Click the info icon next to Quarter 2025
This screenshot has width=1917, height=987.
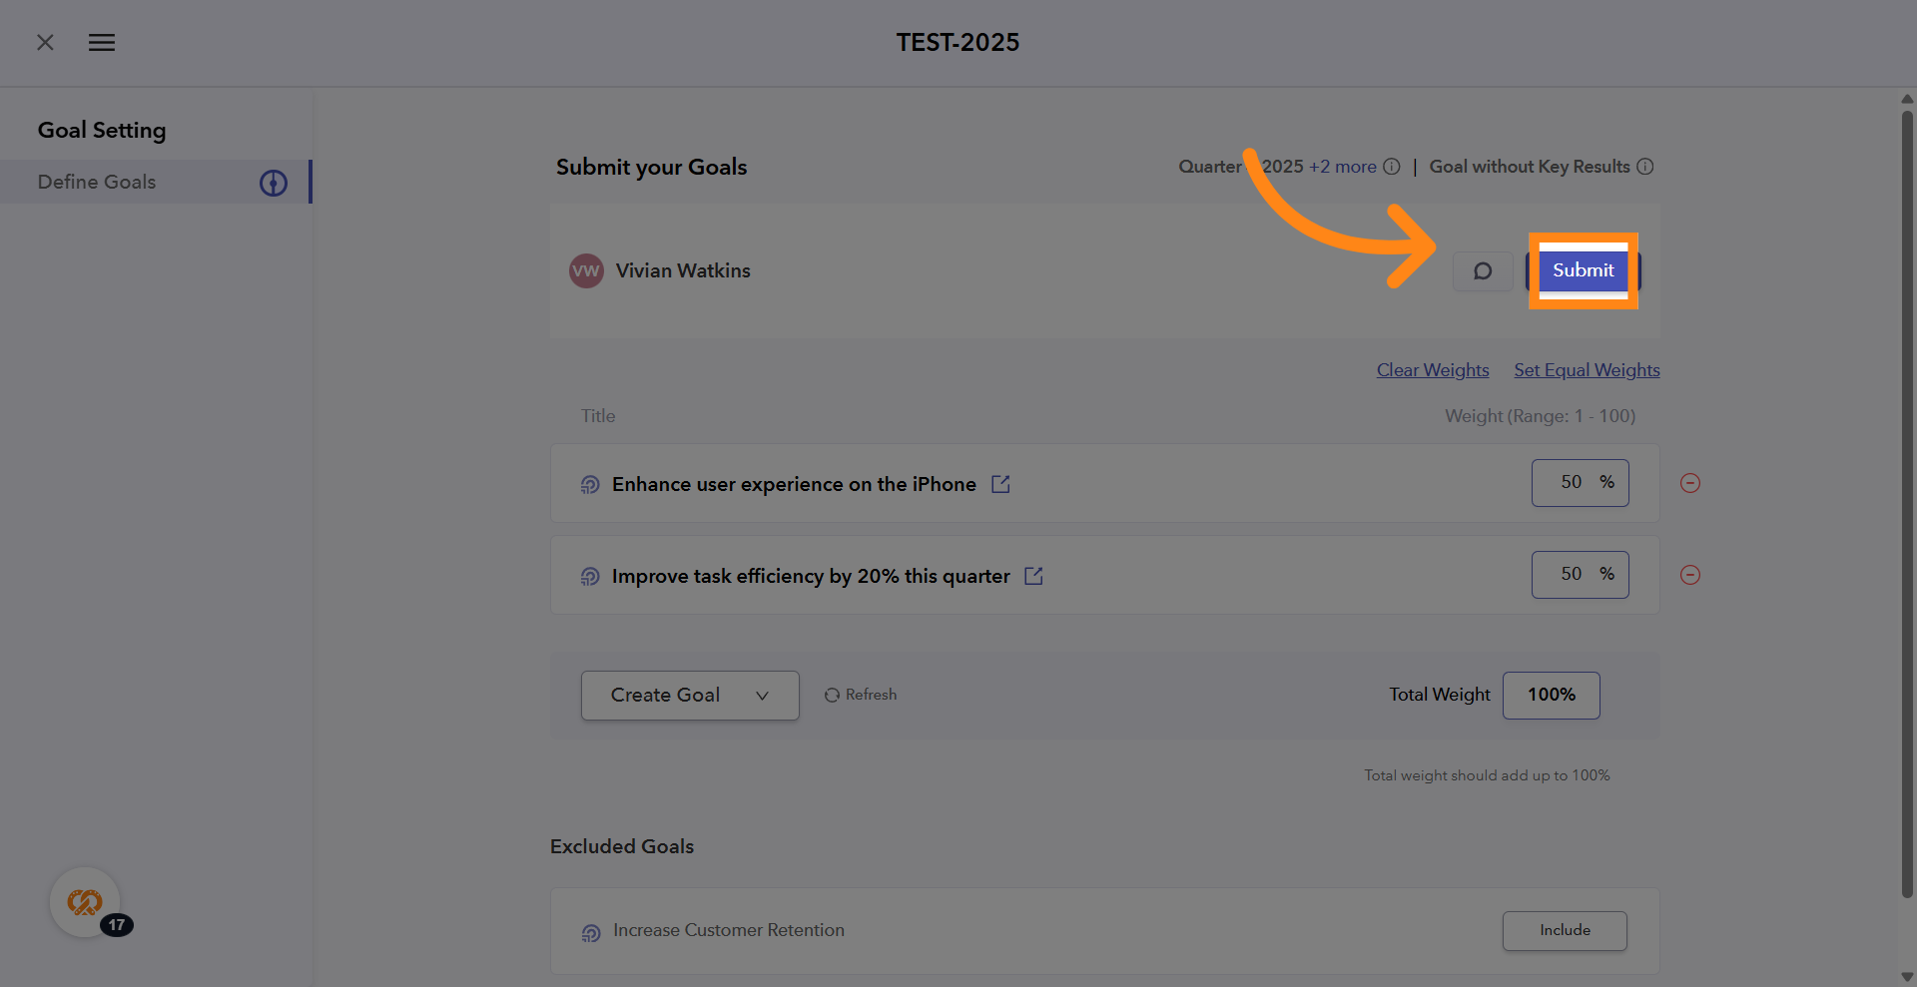pyautogui.click(x=1392, y=167)
